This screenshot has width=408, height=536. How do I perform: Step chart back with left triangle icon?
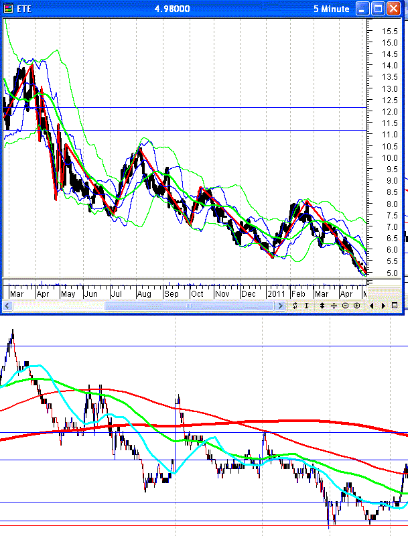[372, 306]
